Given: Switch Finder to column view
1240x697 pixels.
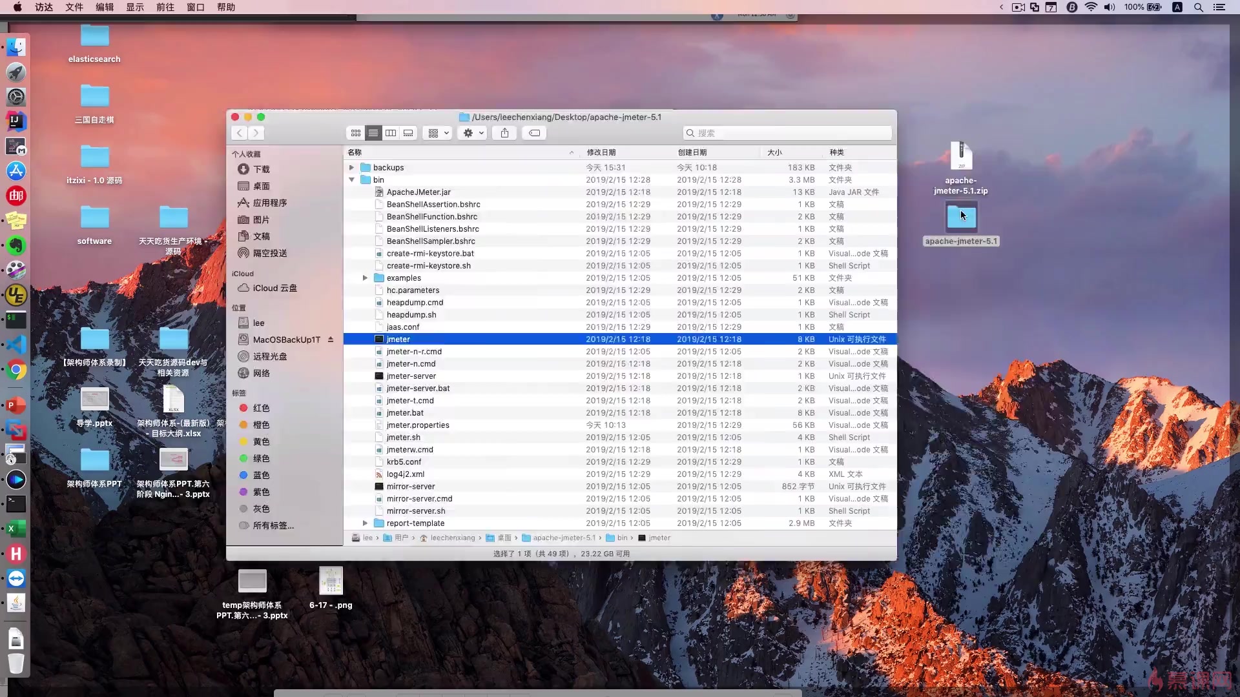Looking at the screenshot, I should pyautogui.click(x=391, y=133).
